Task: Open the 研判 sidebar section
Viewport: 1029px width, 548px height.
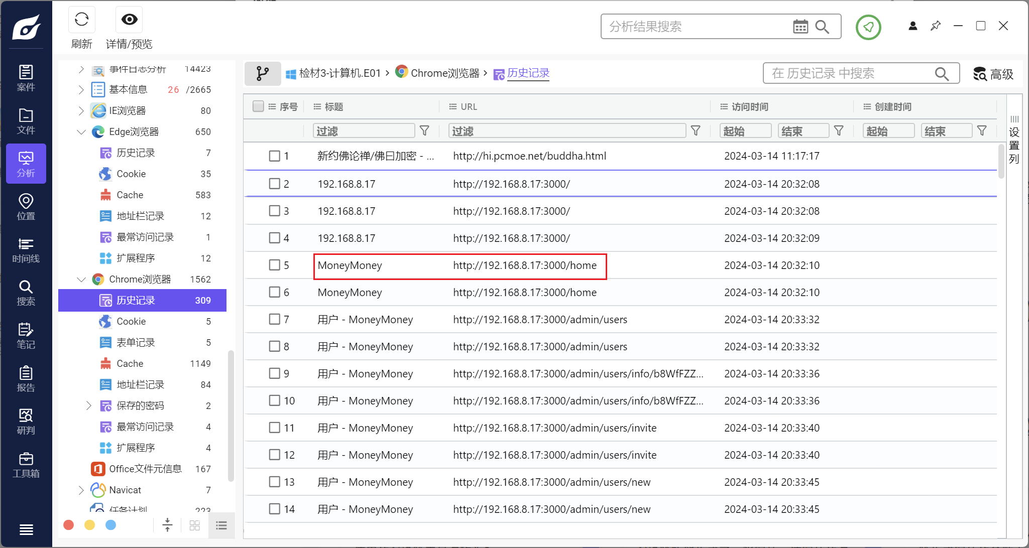Action: tap(26, 422)
